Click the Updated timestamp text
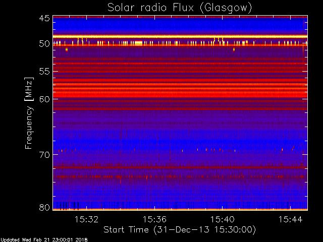Viewport: 323px width, 242px height. pos(44,240)
